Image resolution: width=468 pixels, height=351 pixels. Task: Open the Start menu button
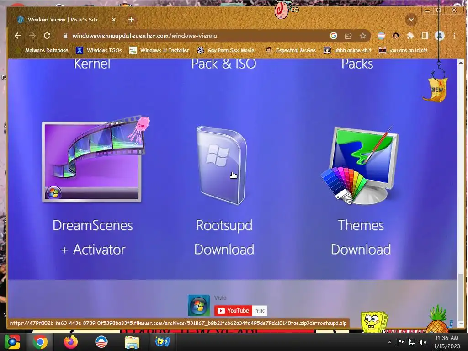click(x=12, y=342)
